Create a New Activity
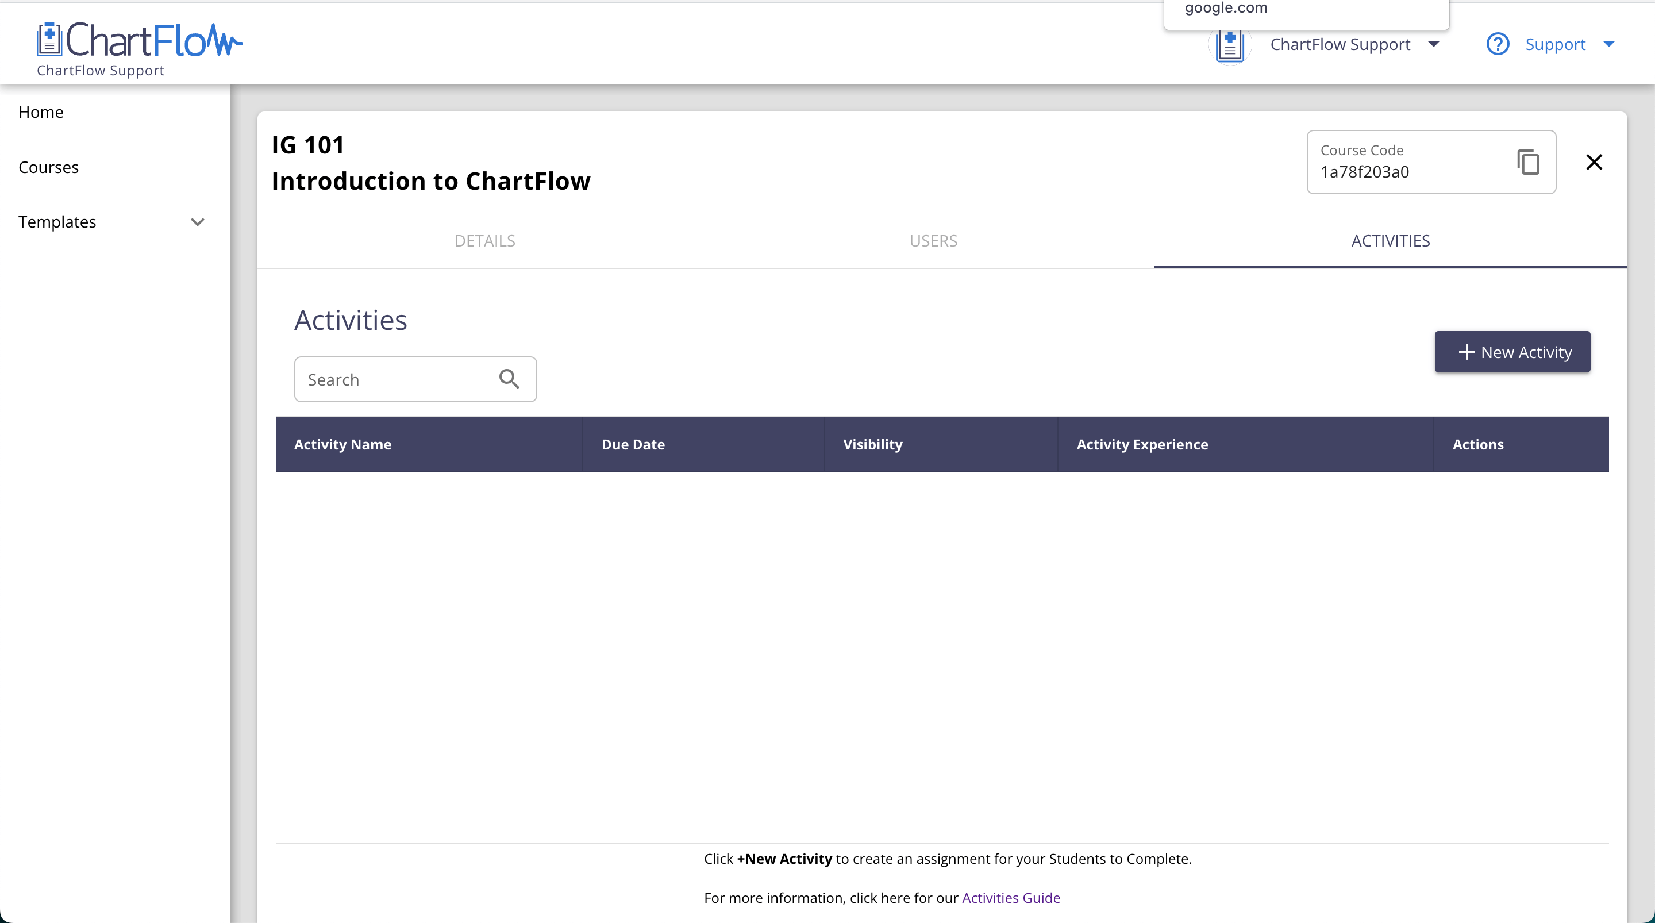The width and height of the screenshot is (1655, 923). [x=1512, y=352]
